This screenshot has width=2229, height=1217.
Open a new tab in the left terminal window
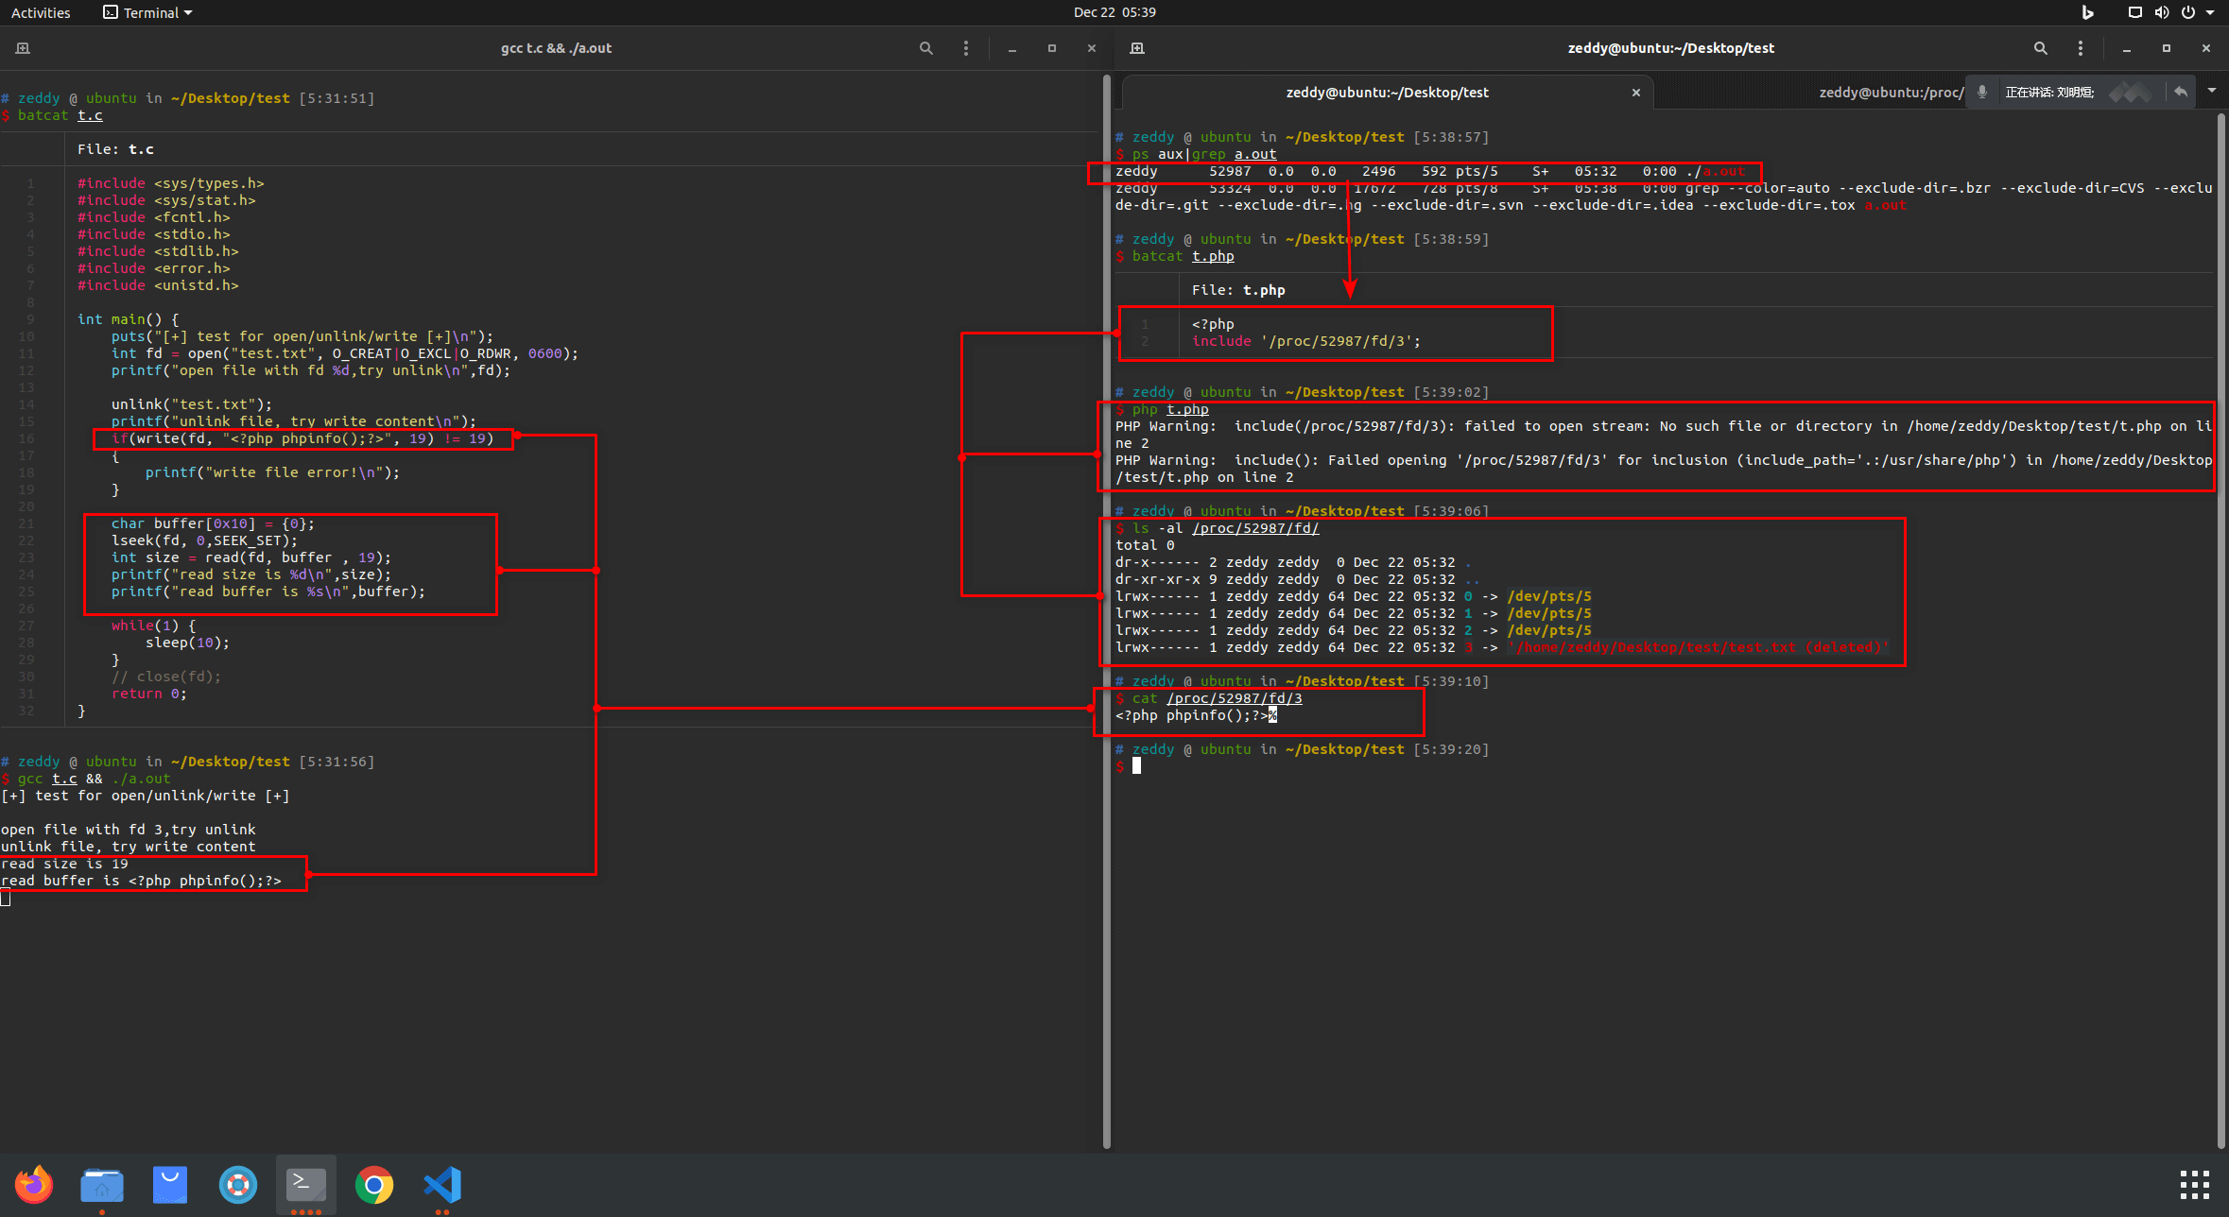coord(23,48)
